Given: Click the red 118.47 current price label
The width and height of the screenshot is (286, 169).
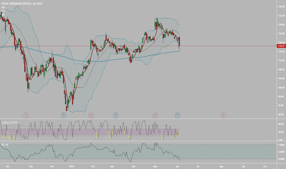Looking at the screenshot, I should [281, 46].
